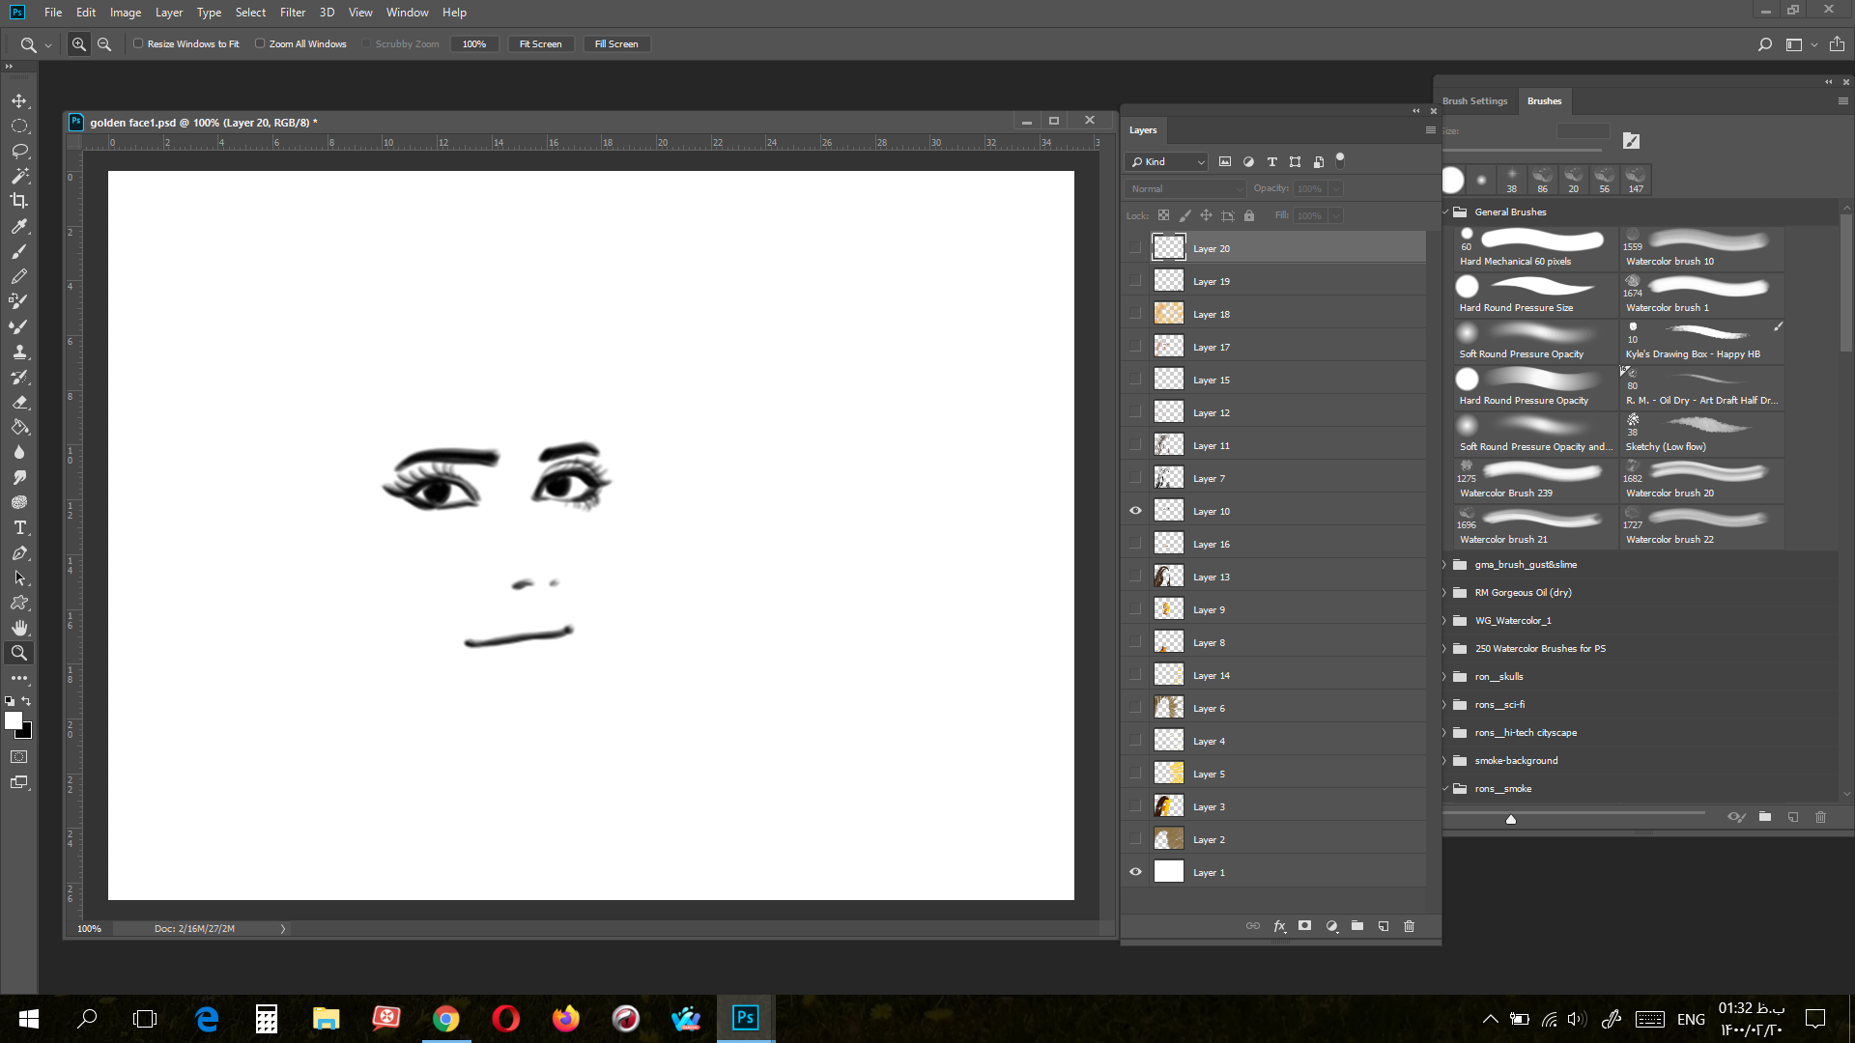Open the layer Kind filter dropdown
This screenshot has height=1043, width=1855.
tap(1167, 162)
